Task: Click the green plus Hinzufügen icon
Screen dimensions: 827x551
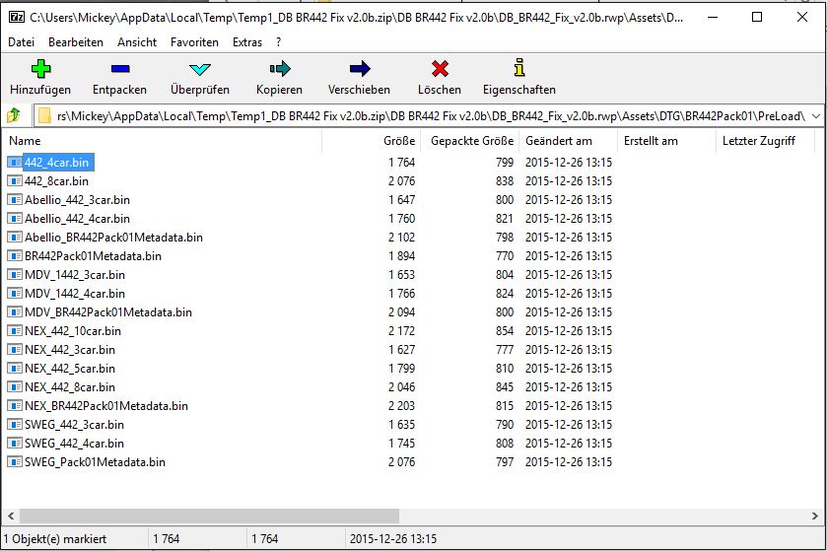Action: (x=40, y=69)
